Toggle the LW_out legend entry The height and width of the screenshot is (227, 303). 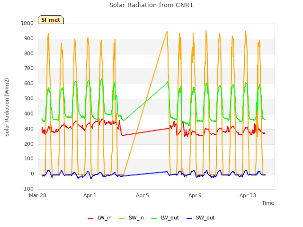click(165, 218)
